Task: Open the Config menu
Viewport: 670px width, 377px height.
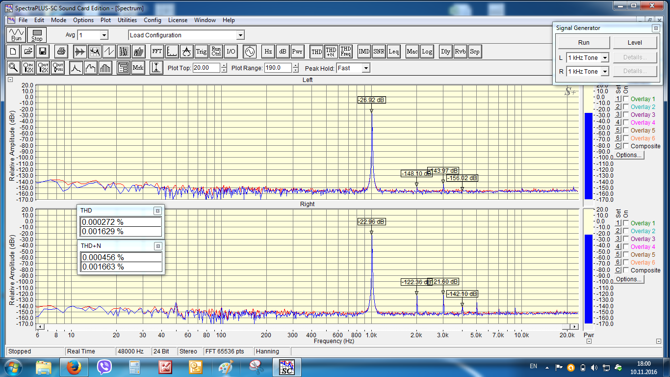Action: 152,20
